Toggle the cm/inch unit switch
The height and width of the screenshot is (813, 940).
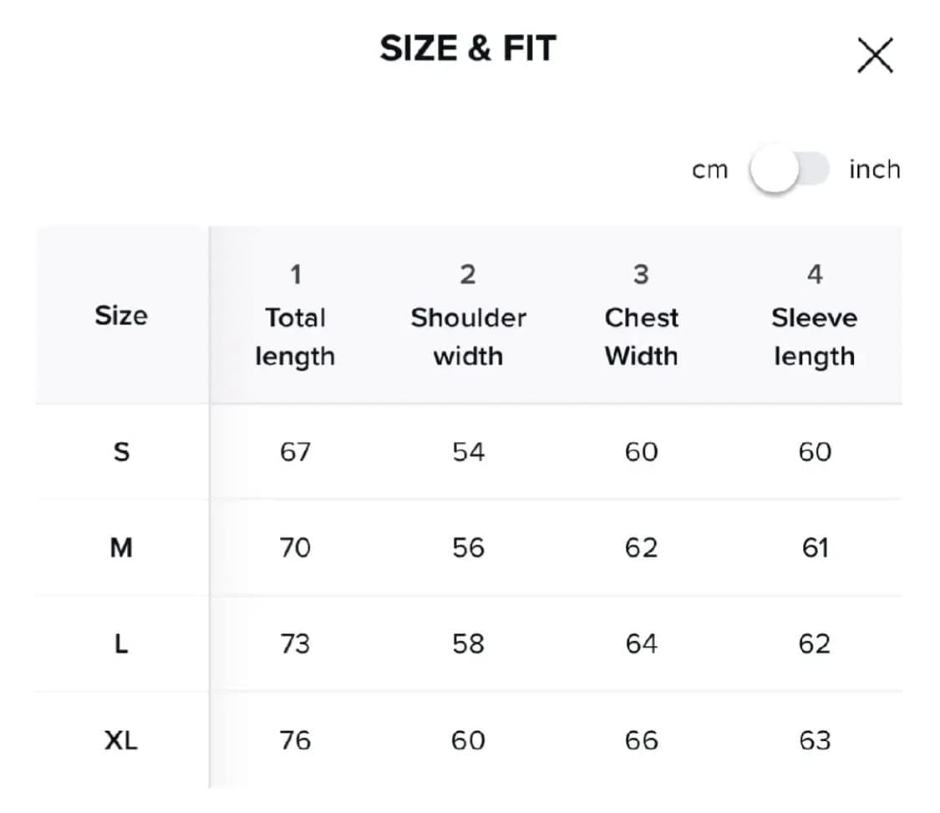coord(789,170)
